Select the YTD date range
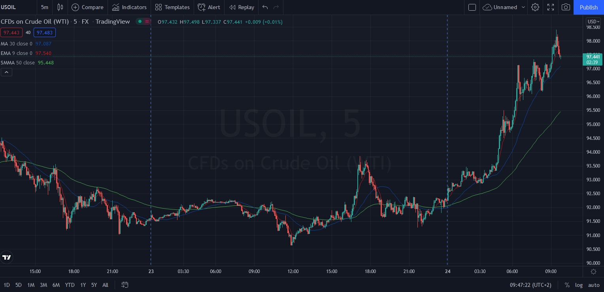Viewport: 604px width, 292px height. 70,285
